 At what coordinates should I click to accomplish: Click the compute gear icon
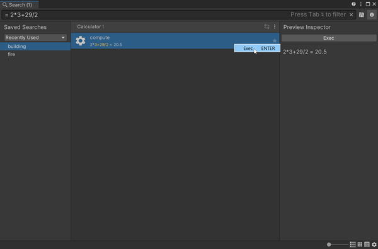coord(81,41)
